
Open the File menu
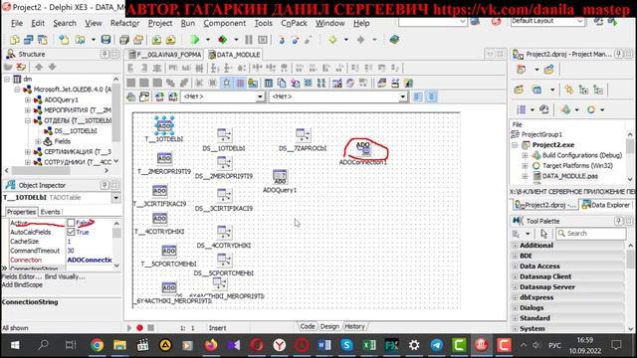(x=17, y=23)
